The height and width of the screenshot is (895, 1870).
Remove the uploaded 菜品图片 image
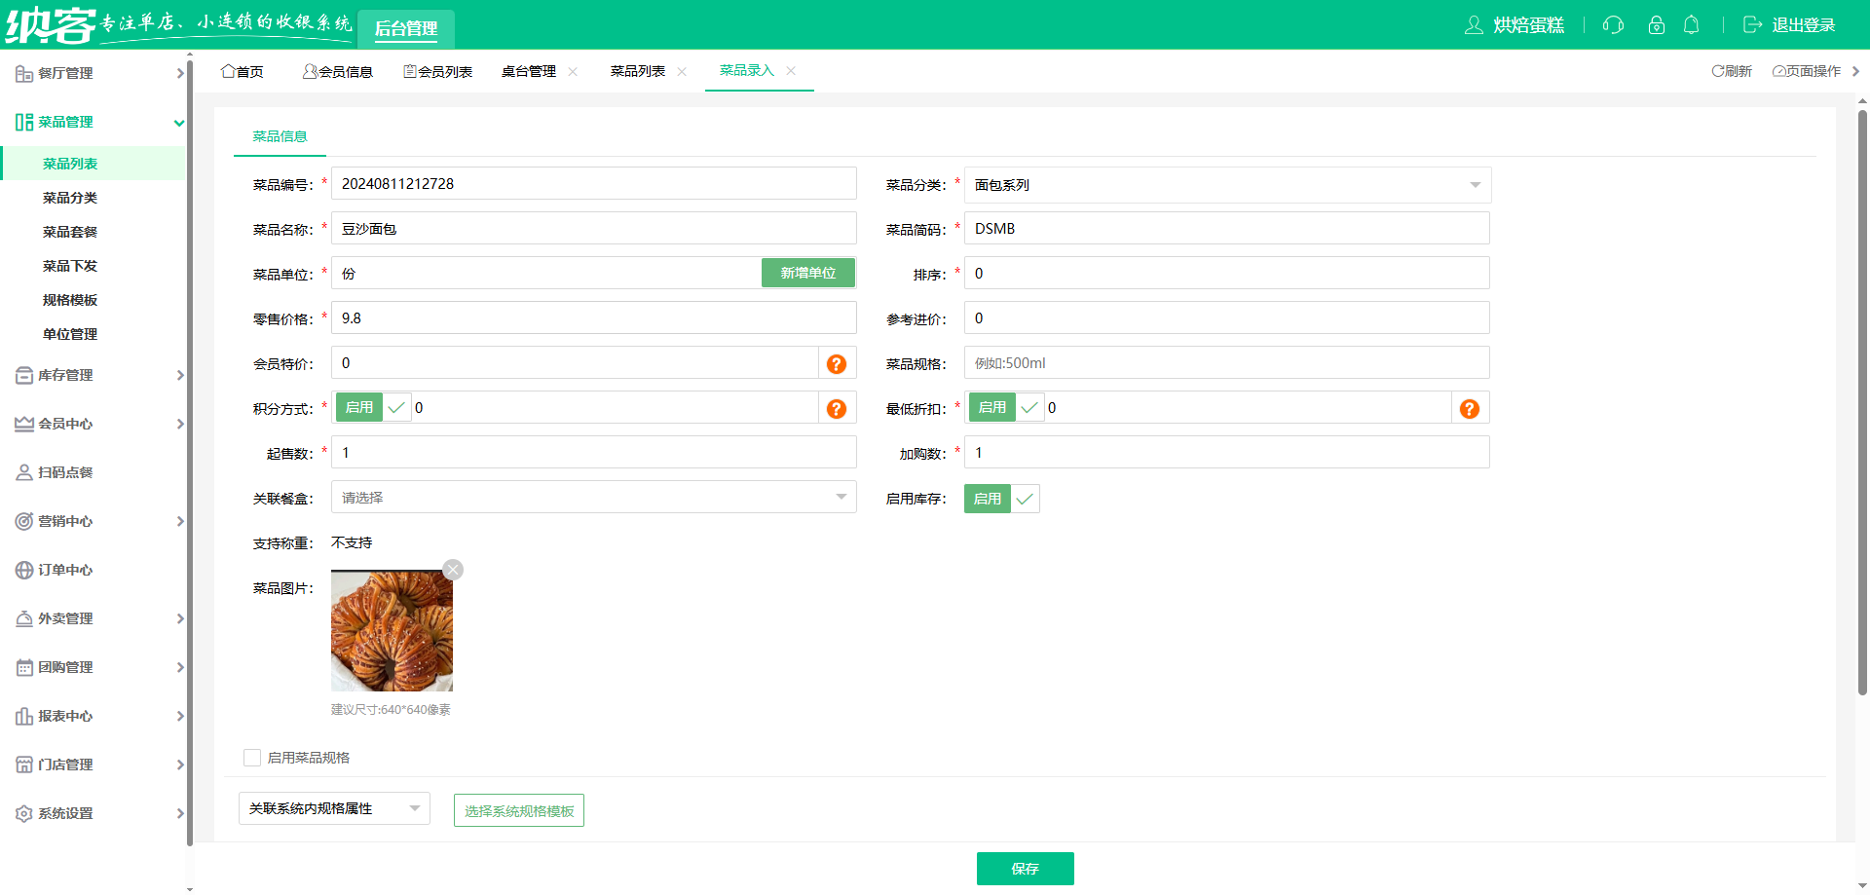[452, 569]
